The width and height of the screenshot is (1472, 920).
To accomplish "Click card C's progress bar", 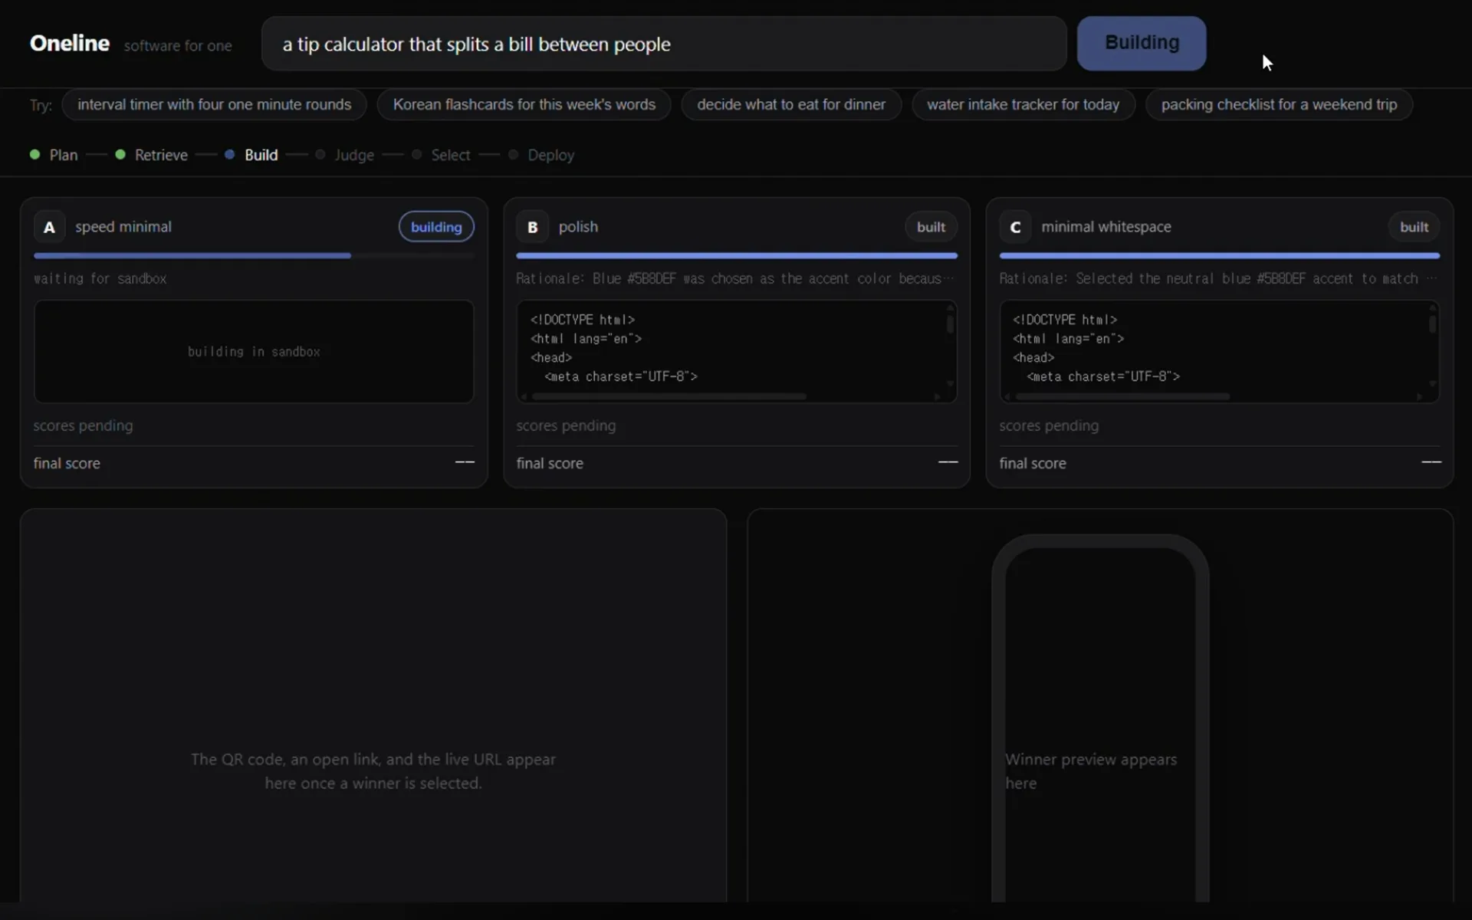I will [1220, 255].
